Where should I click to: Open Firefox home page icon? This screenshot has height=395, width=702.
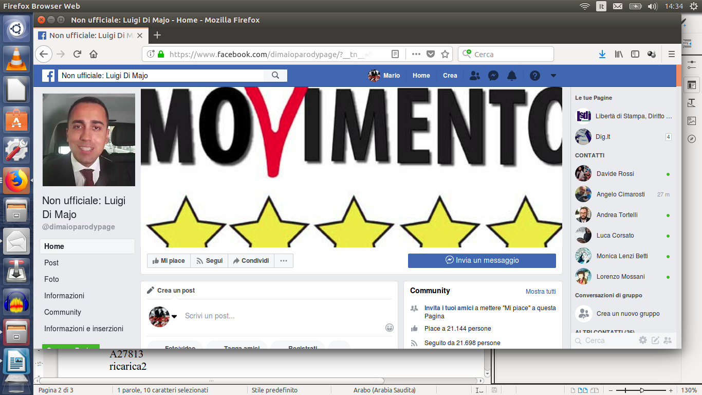tap(94, 54)
